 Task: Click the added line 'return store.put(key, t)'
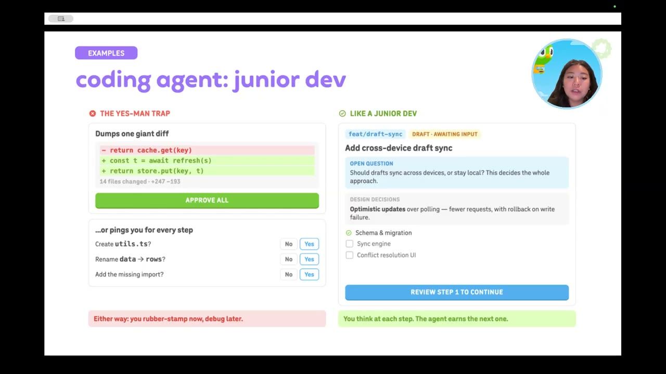207,171
